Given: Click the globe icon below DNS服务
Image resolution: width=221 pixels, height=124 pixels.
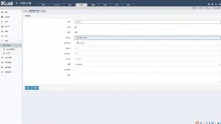Looking at the screenshot, I should [x=2, y=67].
